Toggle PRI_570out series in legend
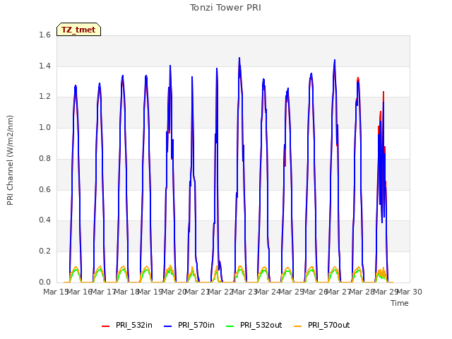 click(322, 325)
